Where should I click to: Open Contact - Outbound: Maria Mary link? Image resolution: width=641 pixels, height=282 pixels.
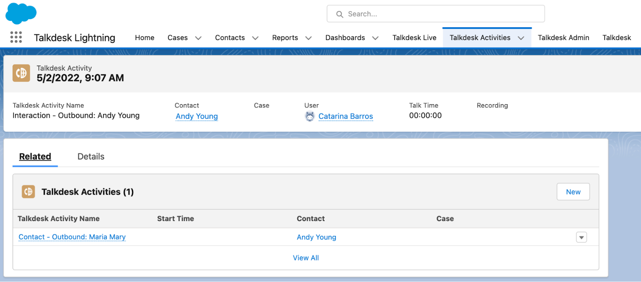coord(72,237)
